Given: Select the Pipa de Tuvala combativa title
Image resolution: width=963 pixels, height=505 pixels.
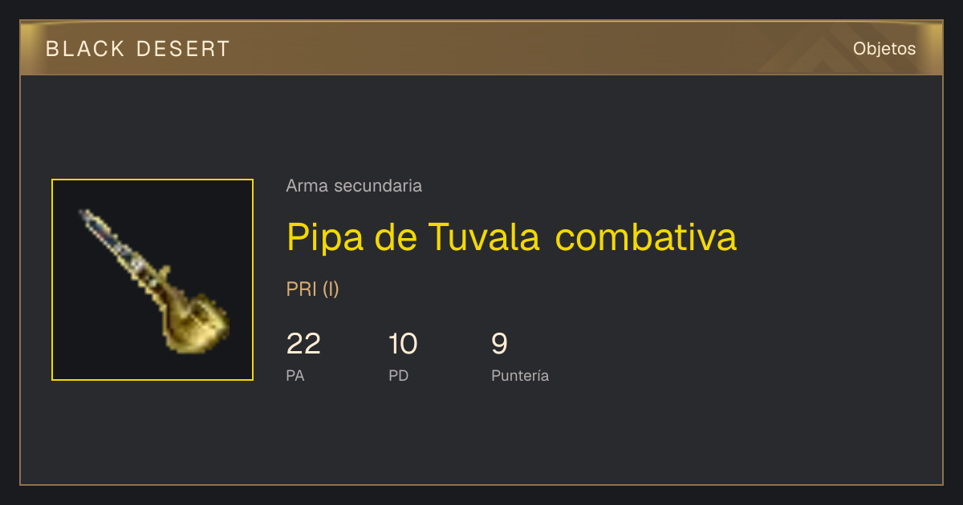Looking at the screenshot, I should [511, 237].
